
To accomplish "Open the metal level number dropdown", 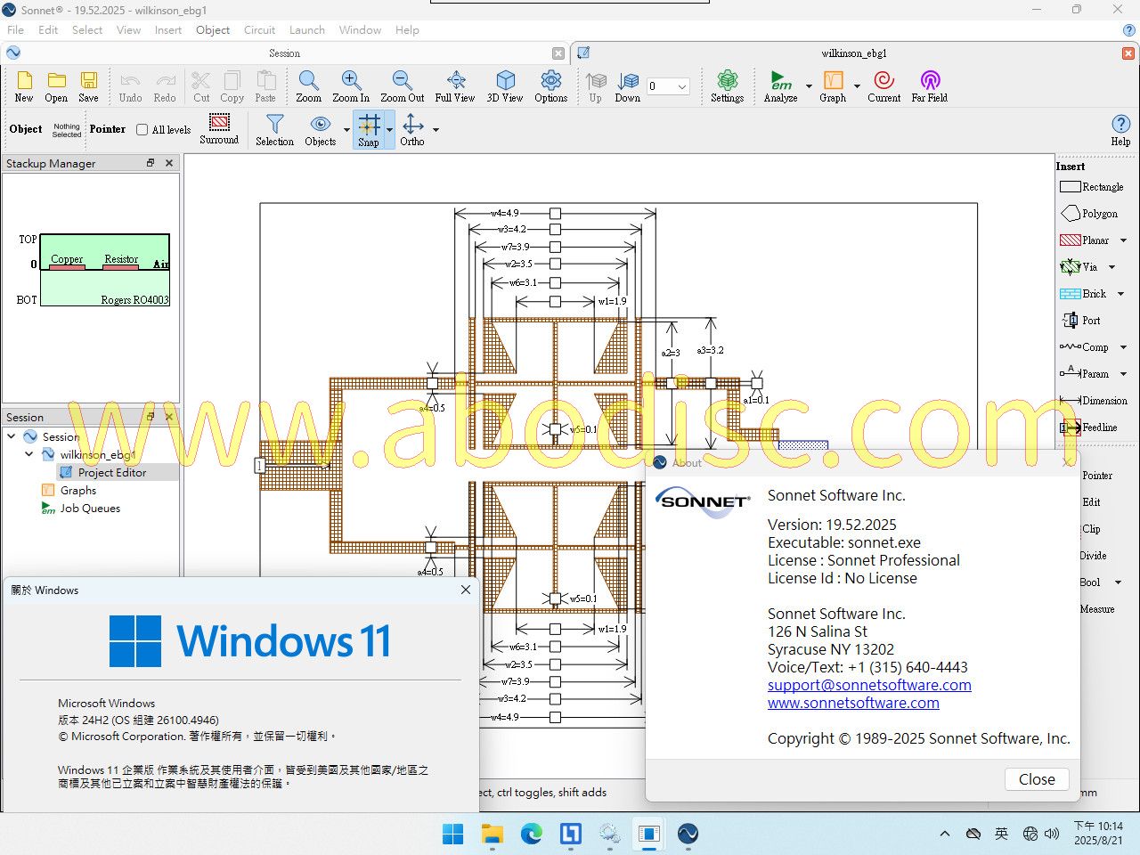I will pyautogui.click(x=682, y=86).
